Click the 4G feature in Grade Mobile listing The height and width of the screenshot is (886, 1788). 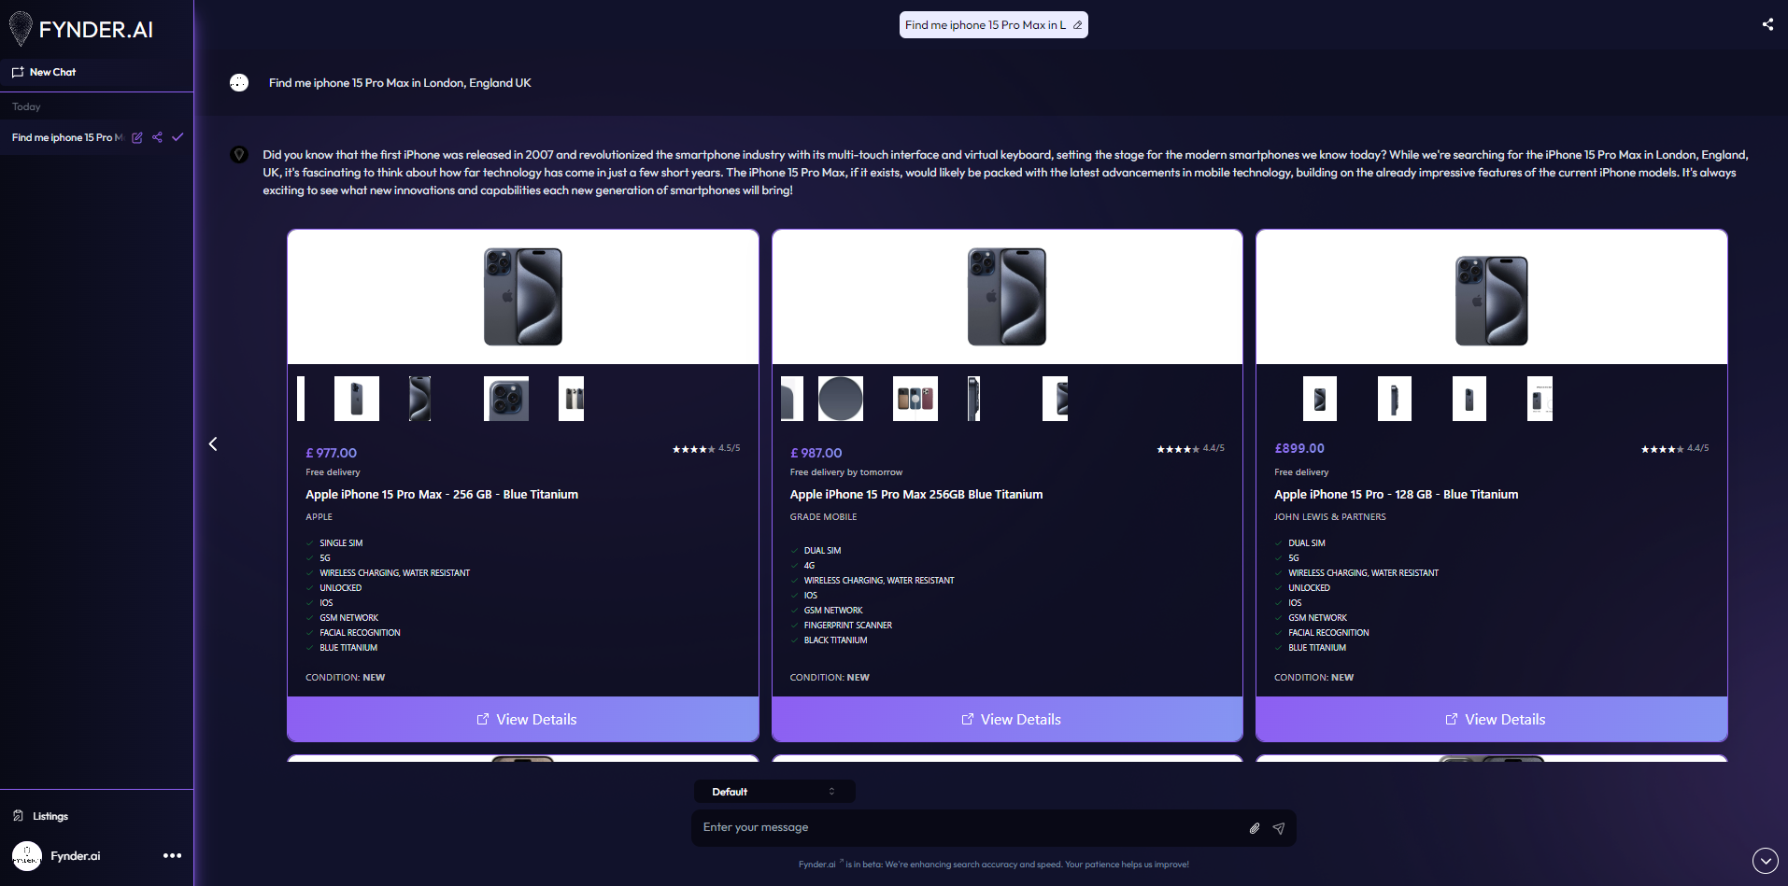809,566
